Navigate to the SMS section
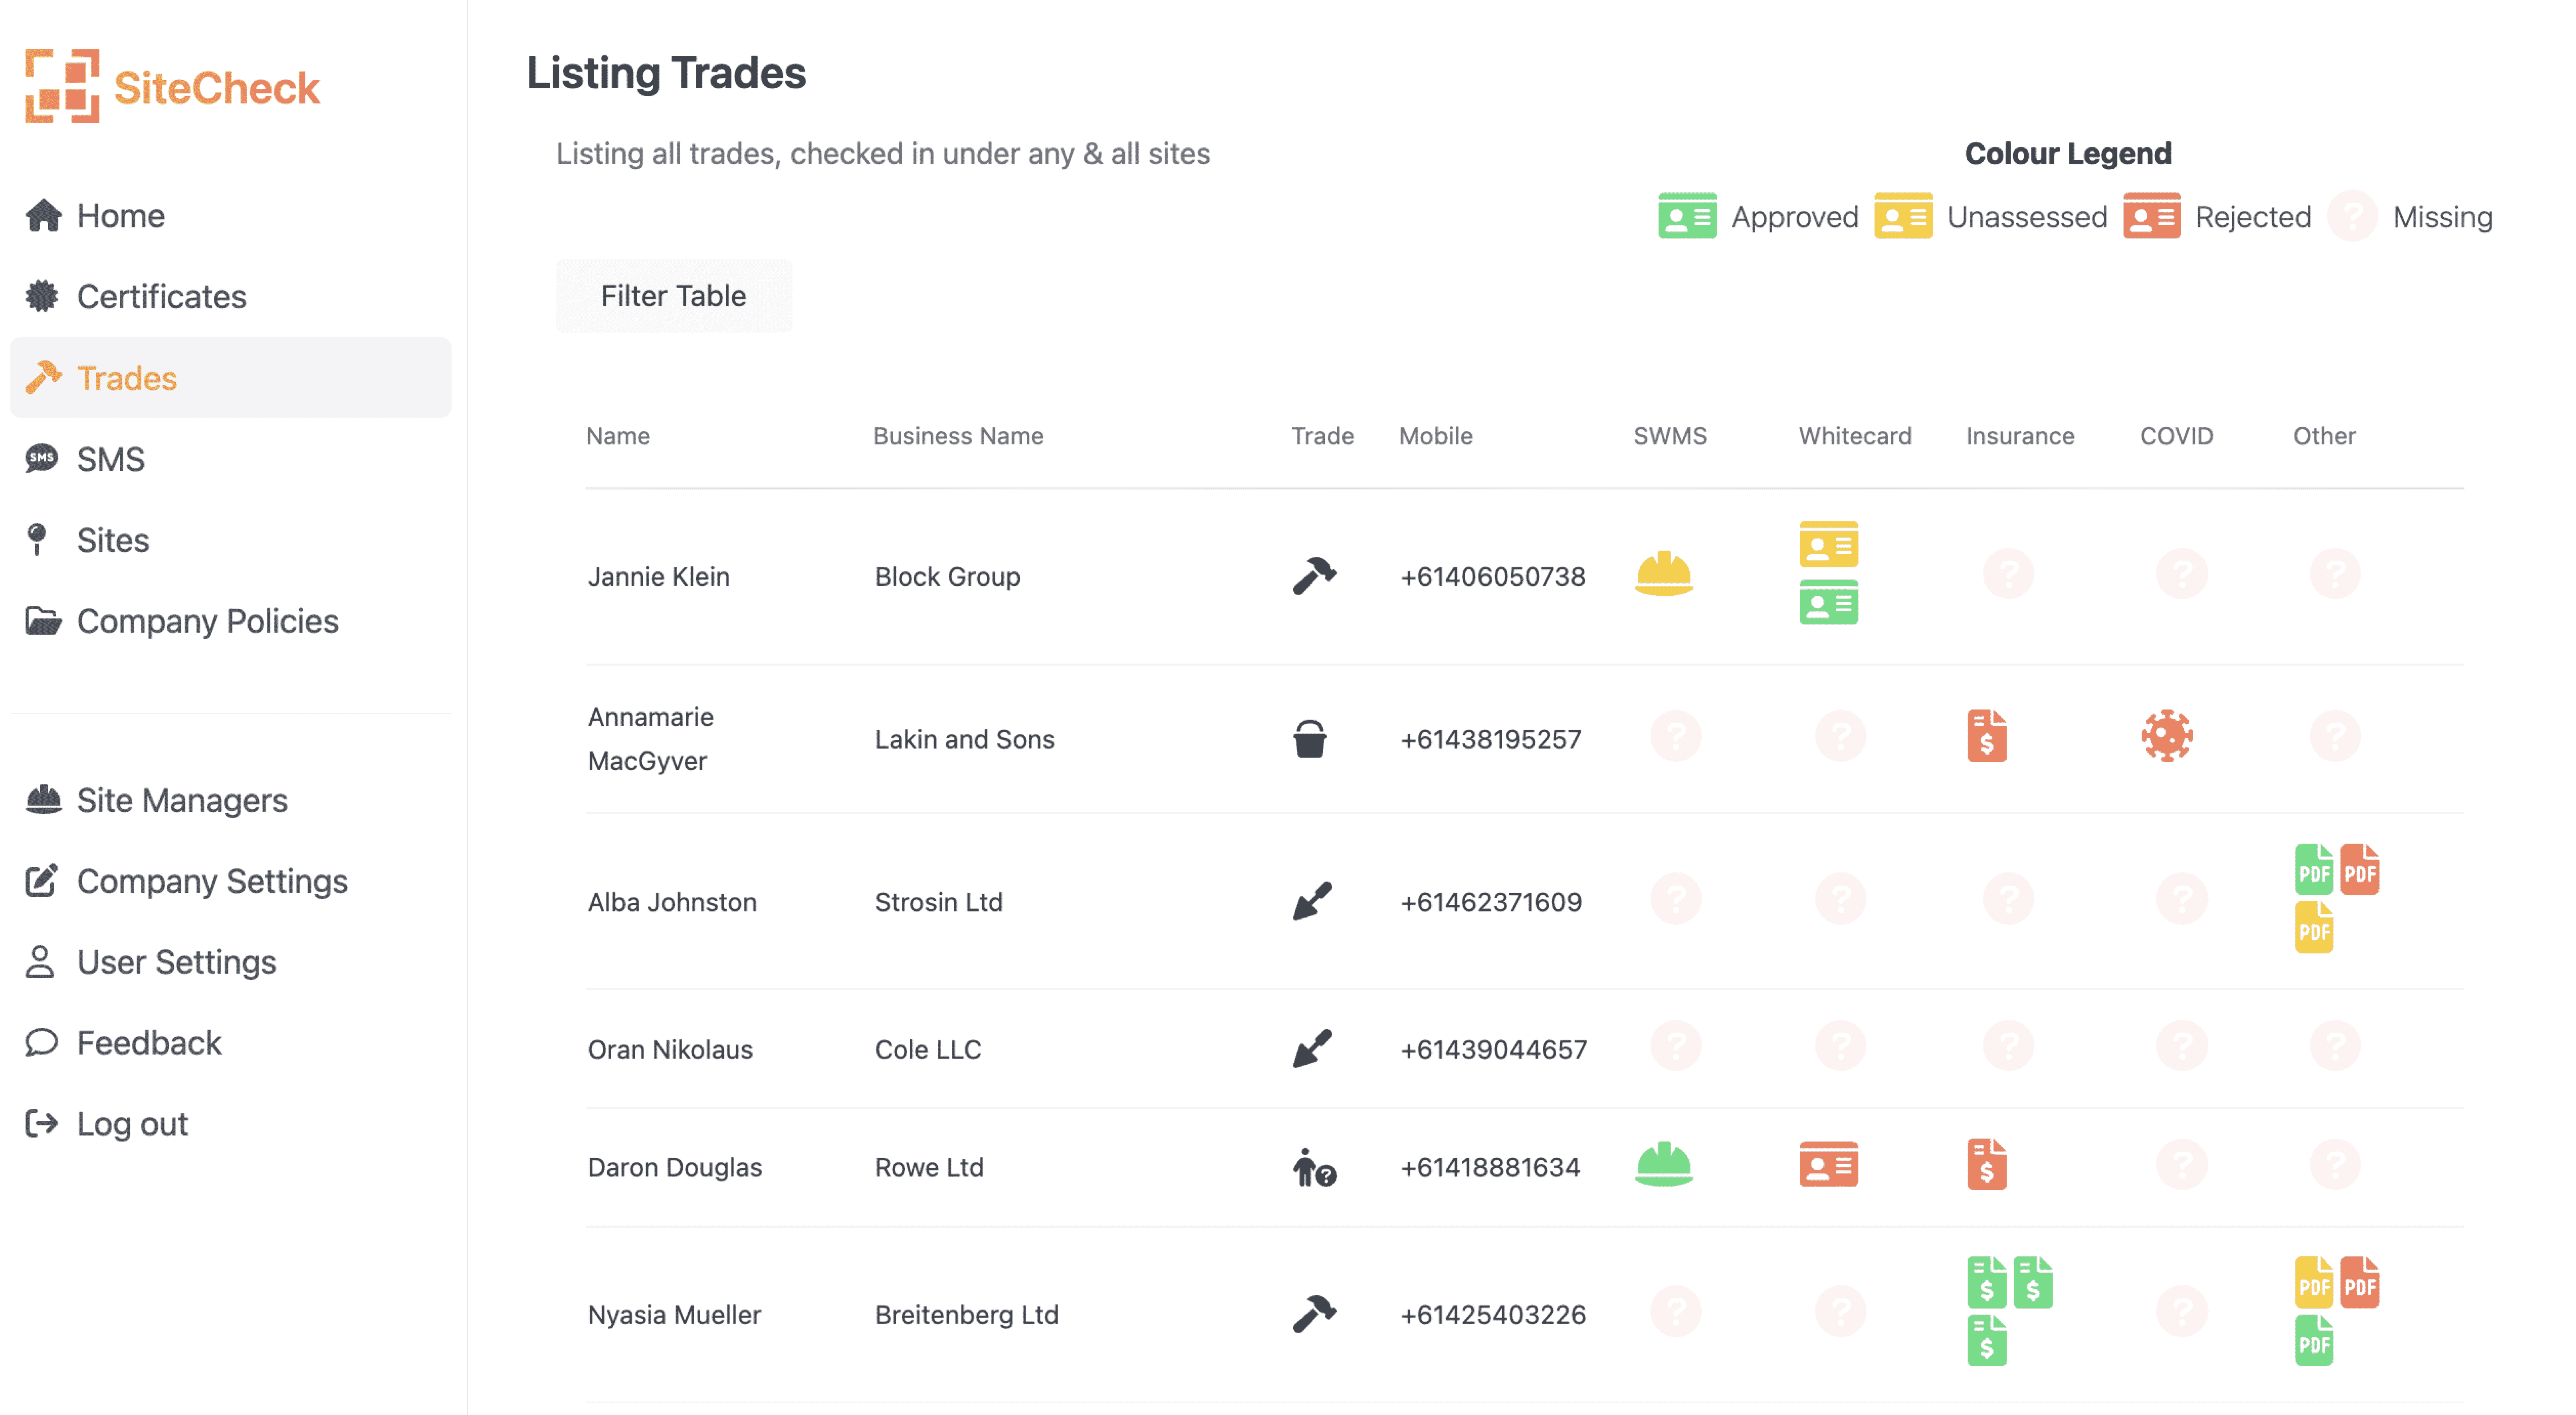The width and height of the screenshot is (2576, 1415). [x=110, y=459]
